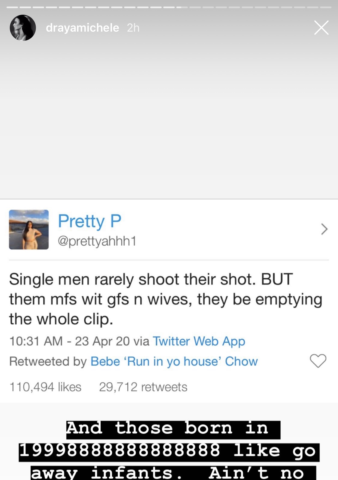The width and height of the screenshot is (338, 480).
Task: Open Bebe 'Run in yo house' Chow profile
Action: coord(174,361)
